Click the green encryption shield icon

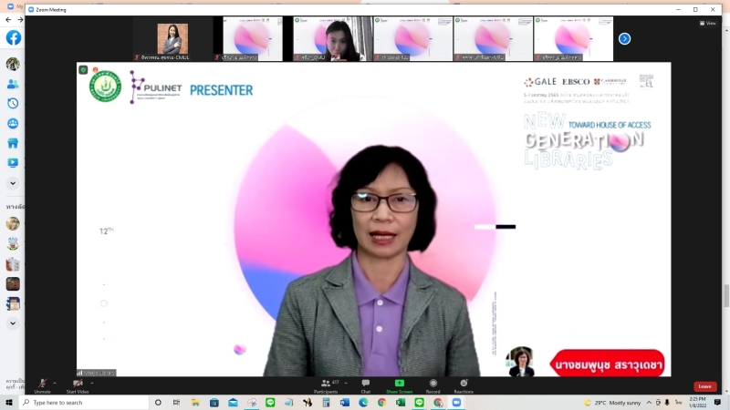point(83,69)
